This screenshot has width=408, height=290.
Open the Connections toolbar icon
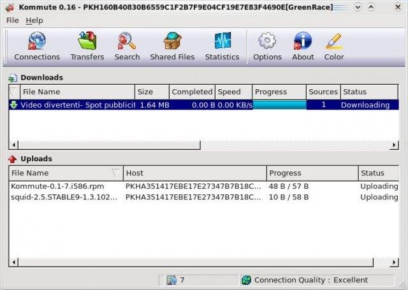tap(37, 42)
